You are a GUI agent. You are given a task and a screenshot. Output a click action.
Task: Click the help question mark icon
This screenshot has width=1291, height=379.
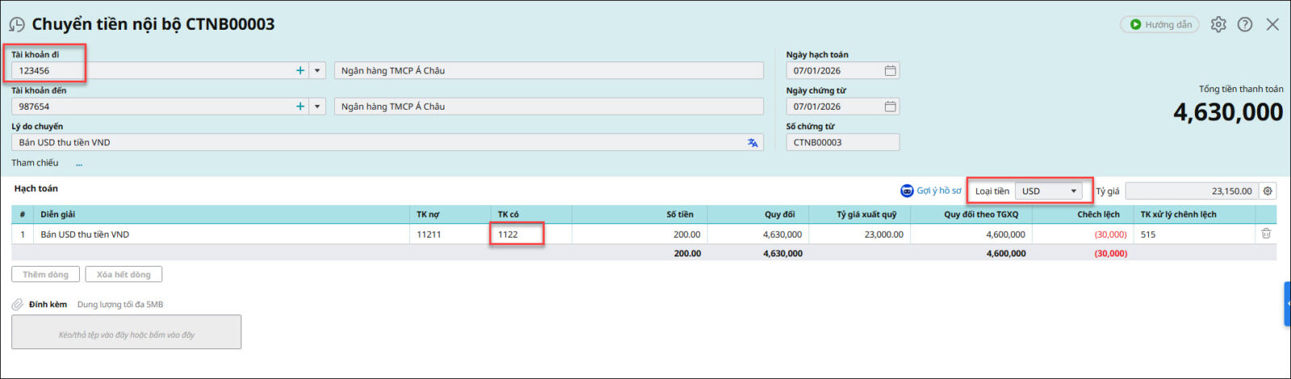[x=1245, y=25]
